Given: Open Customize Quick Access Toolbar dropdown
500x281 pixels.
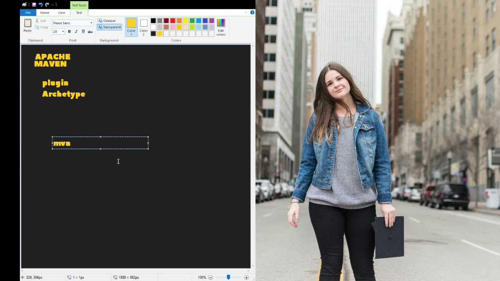Looking at the screenshot, I should [52, 5].
